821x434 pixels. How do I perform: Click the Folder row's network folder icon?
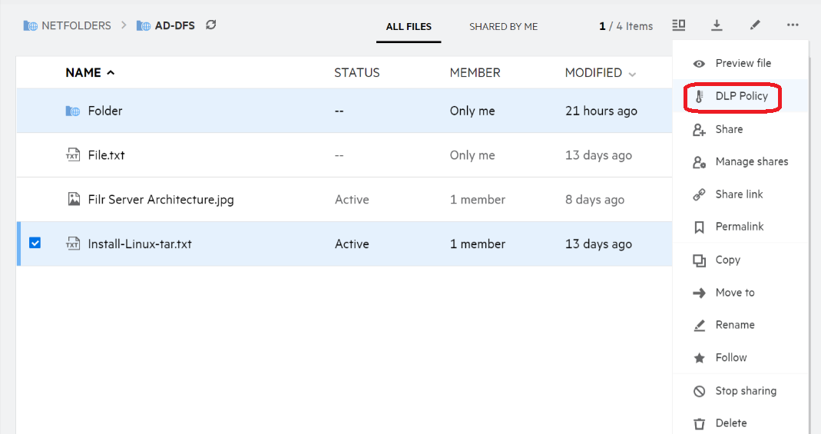pyautogui.click(x=73, y=111)
